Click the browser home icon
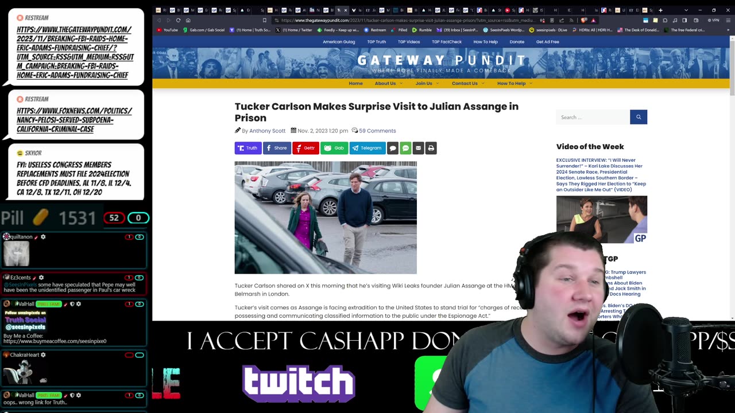Image resolution: width=735 pixels, height=413 pixels. pos(188,20)
